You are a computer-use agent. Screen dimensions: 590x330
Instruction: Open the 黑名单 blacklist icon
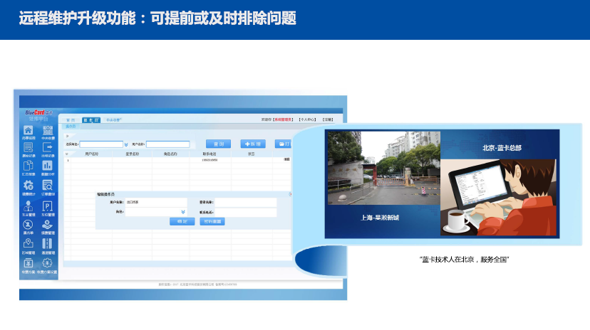[28, 225]
